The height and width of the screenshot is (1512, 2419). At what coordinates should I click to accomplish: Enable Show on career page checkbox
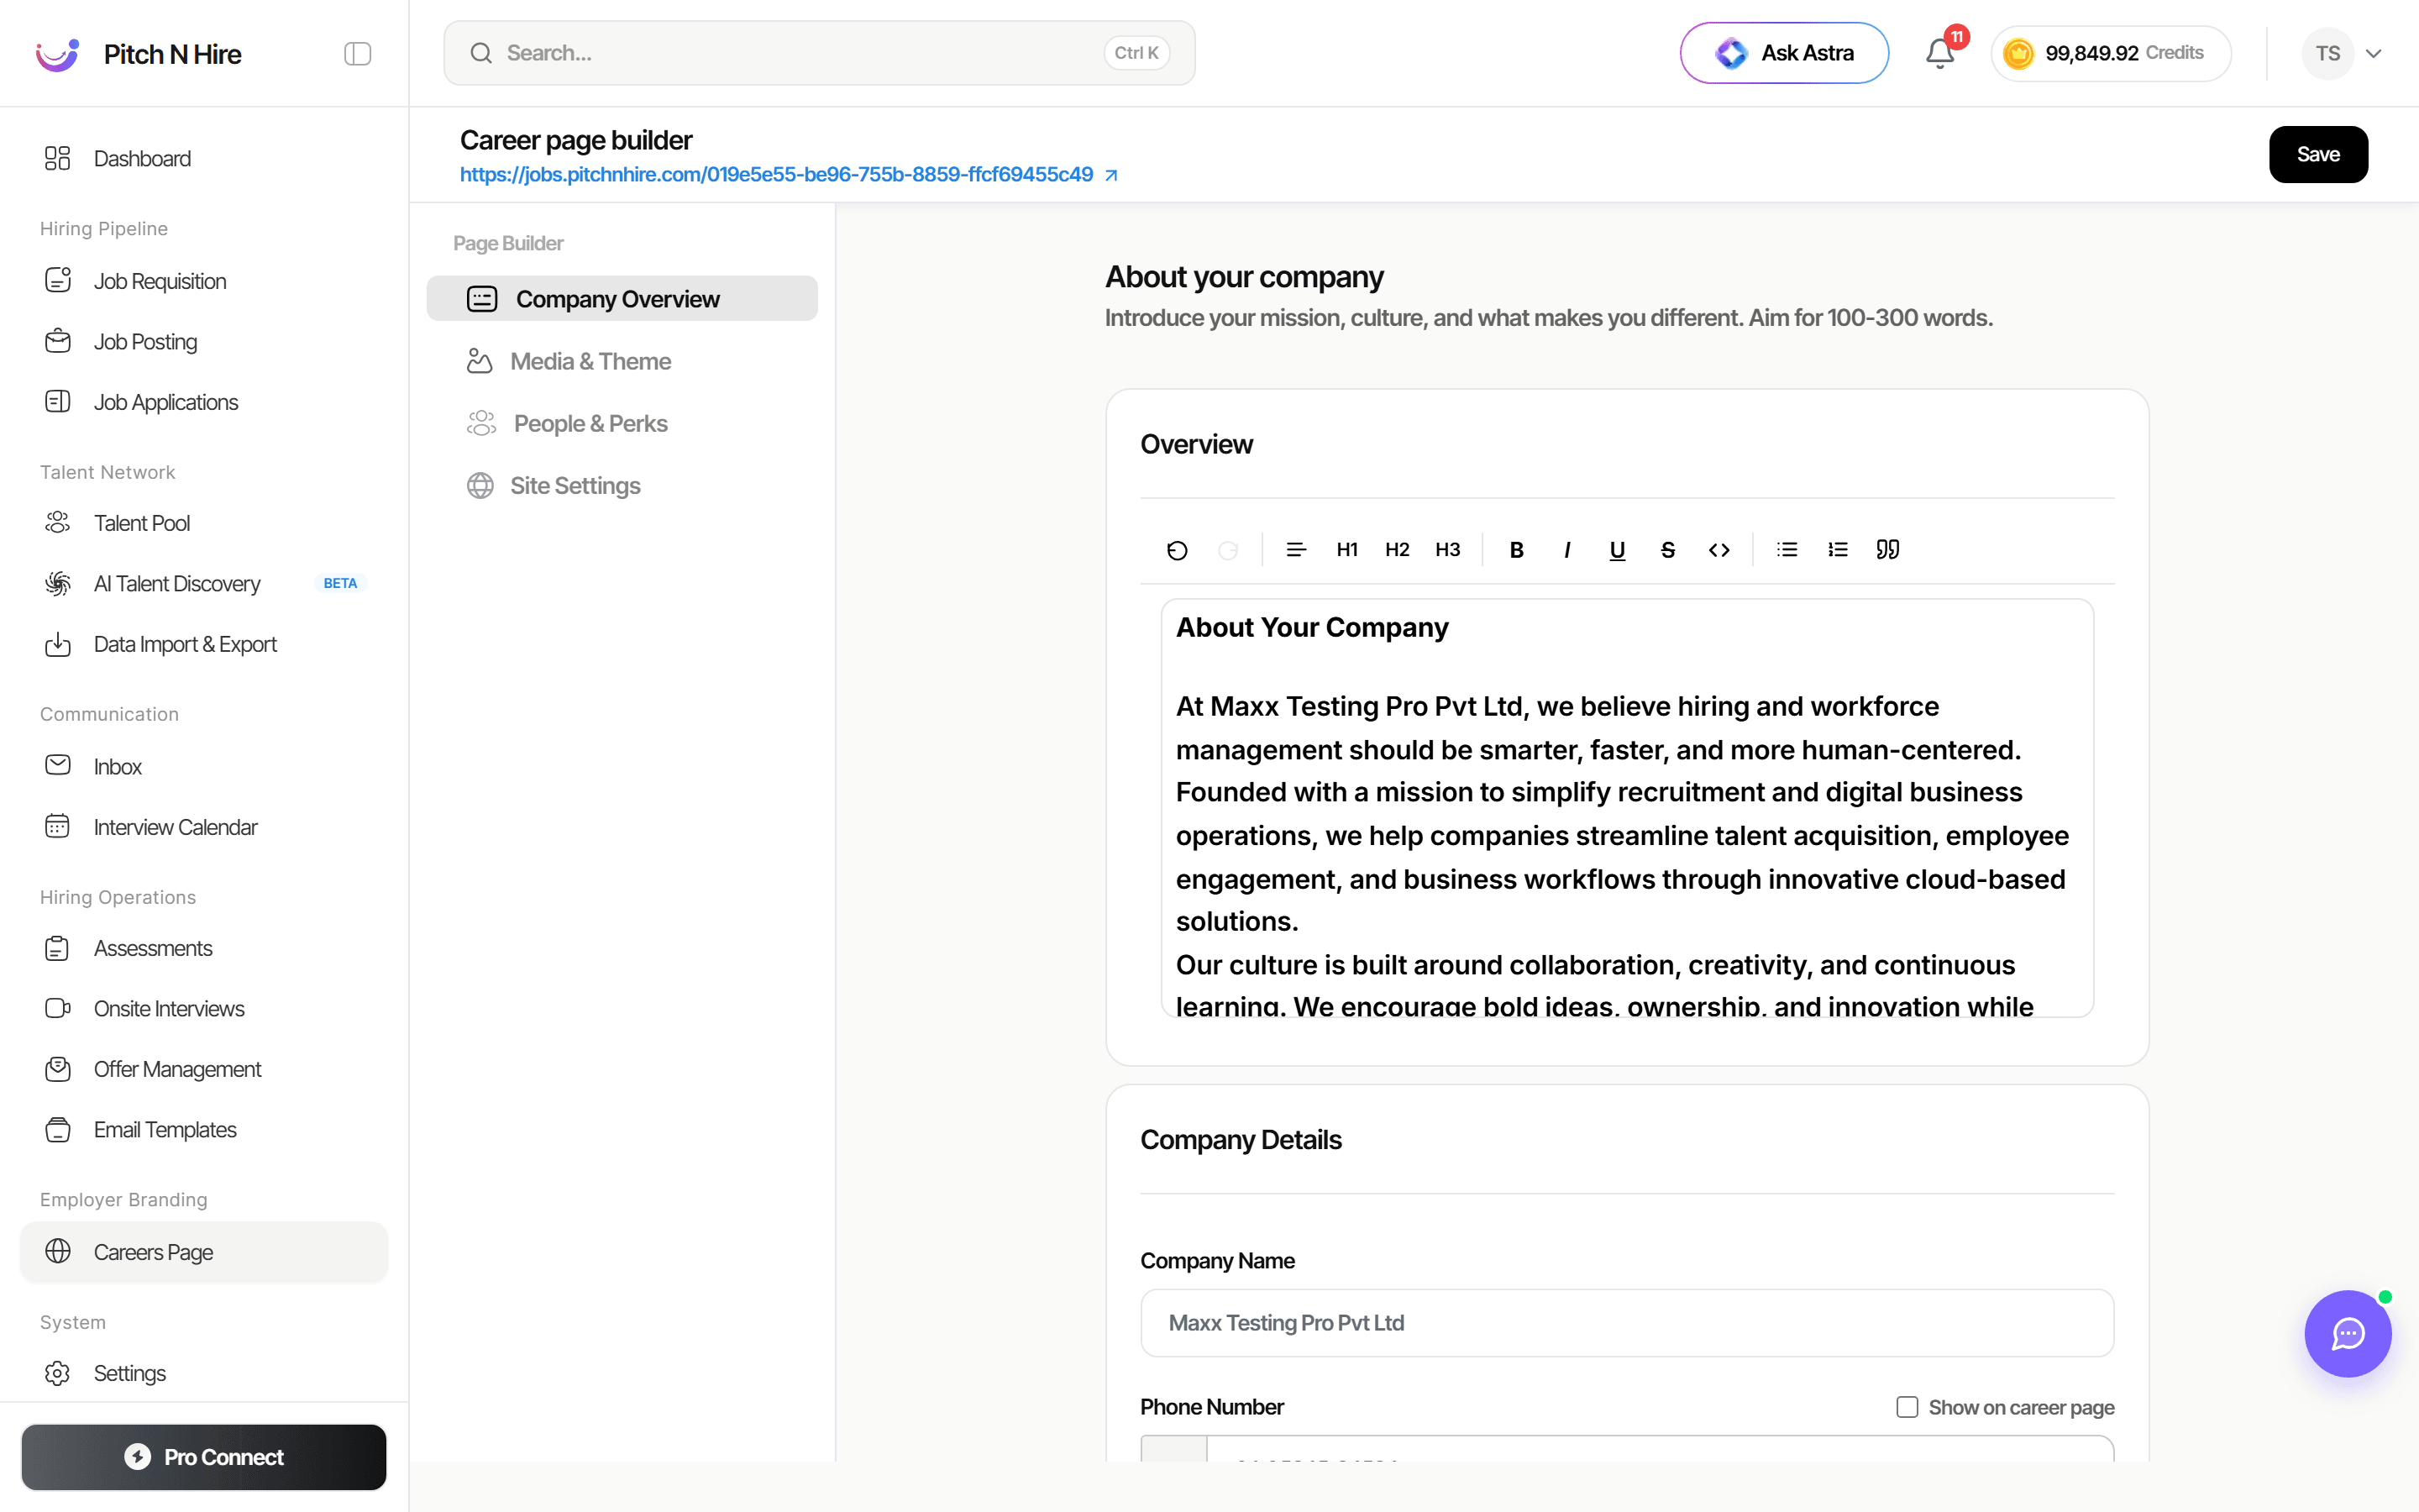(1906, 1407)
